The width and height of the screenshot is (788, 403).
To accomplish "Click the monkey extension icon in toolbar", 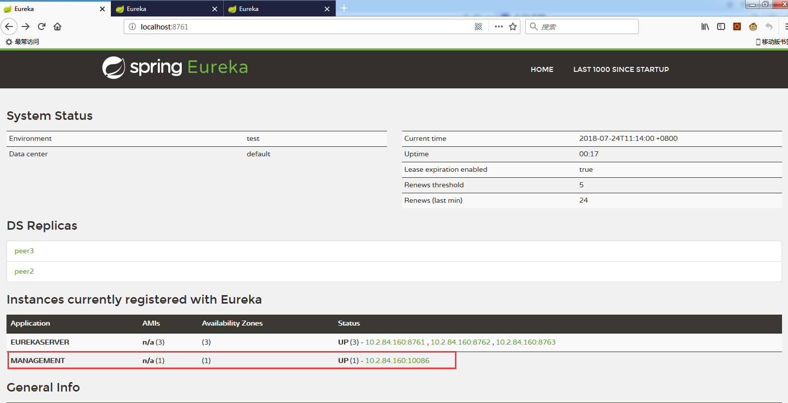I will pyautogui.click(x=753, y=26).
